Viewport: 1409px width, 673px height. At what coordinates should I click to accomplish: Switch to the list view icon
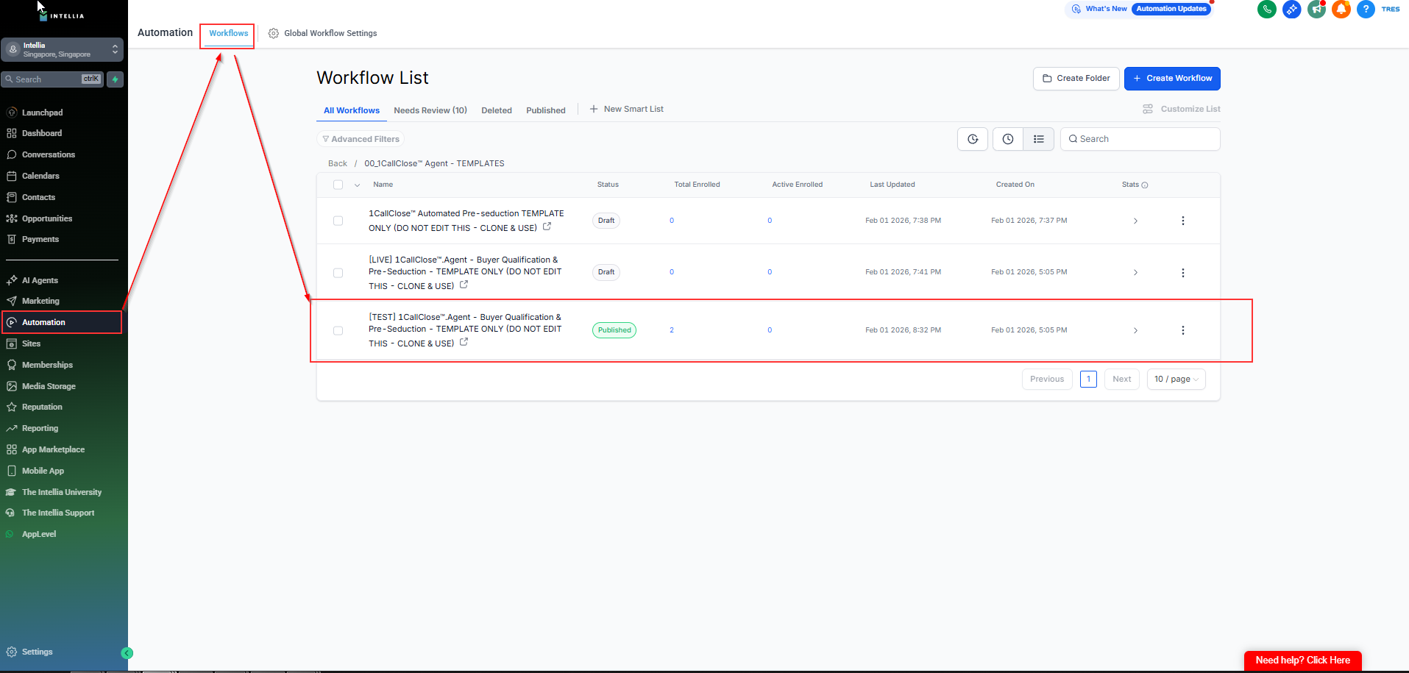pyautogui.click(x=1038, y=139)
